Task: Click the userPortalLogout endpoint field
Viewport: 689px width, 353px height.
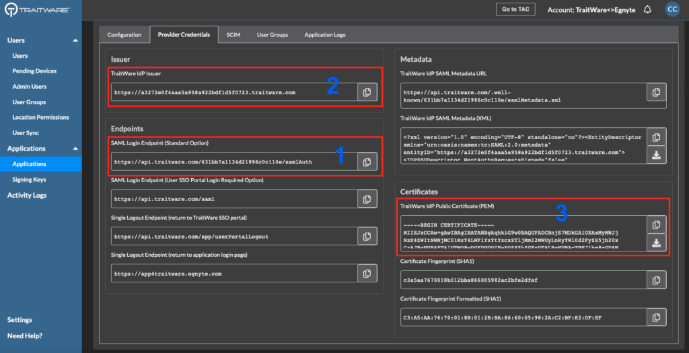Action: [234, 236]
